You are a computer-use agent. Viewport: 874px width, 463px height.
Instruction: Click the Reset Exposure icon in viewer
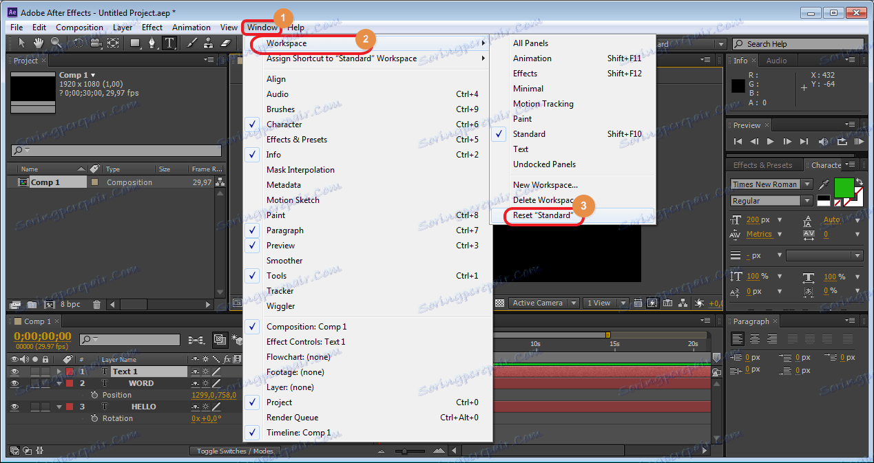(700, 303)
